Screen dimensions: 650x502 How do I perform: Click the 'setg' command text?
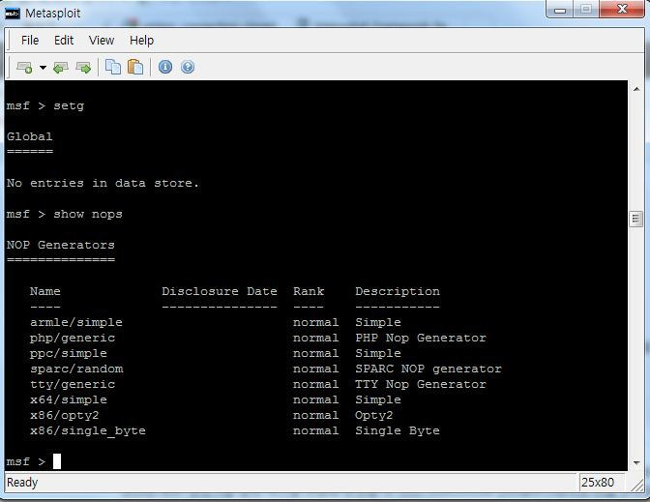(69, 106)
